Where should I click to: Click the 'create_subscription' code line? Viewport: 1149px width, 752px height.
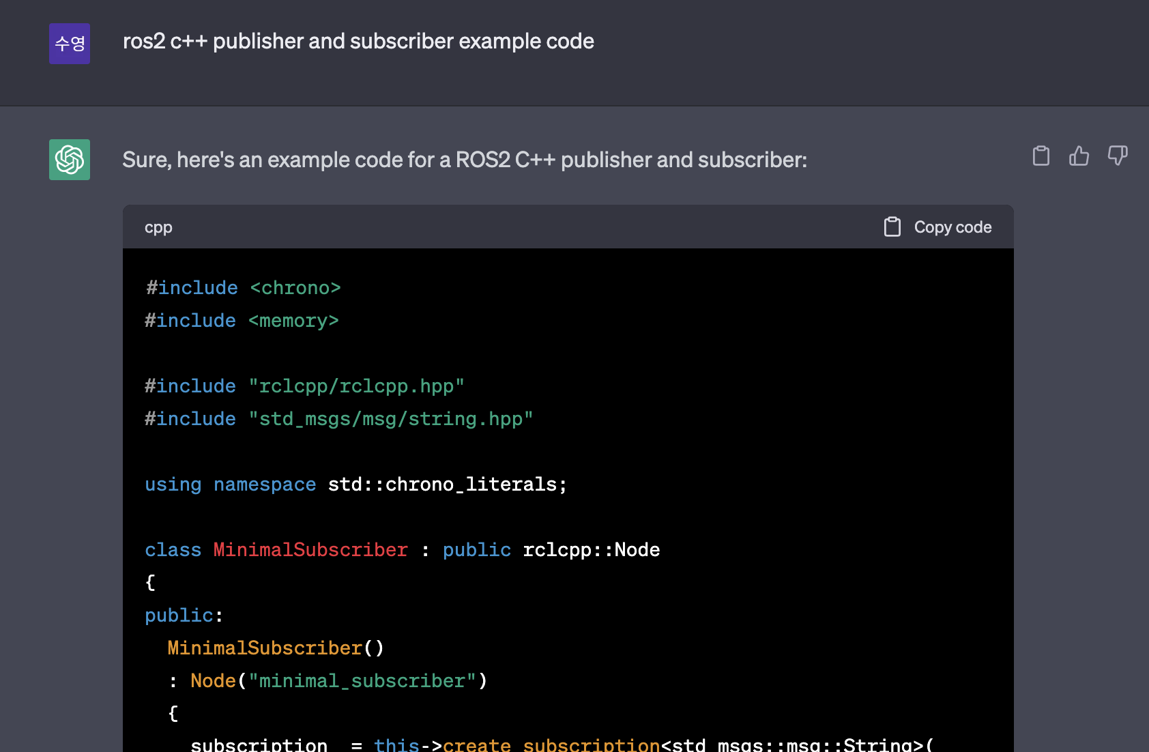562,744
